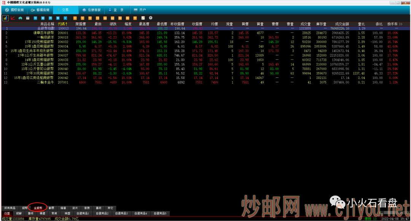The height and width of the screenshot is (221, 411).
Task: Select the monthly (月) period icon
Action: click(x=50, y=18)
